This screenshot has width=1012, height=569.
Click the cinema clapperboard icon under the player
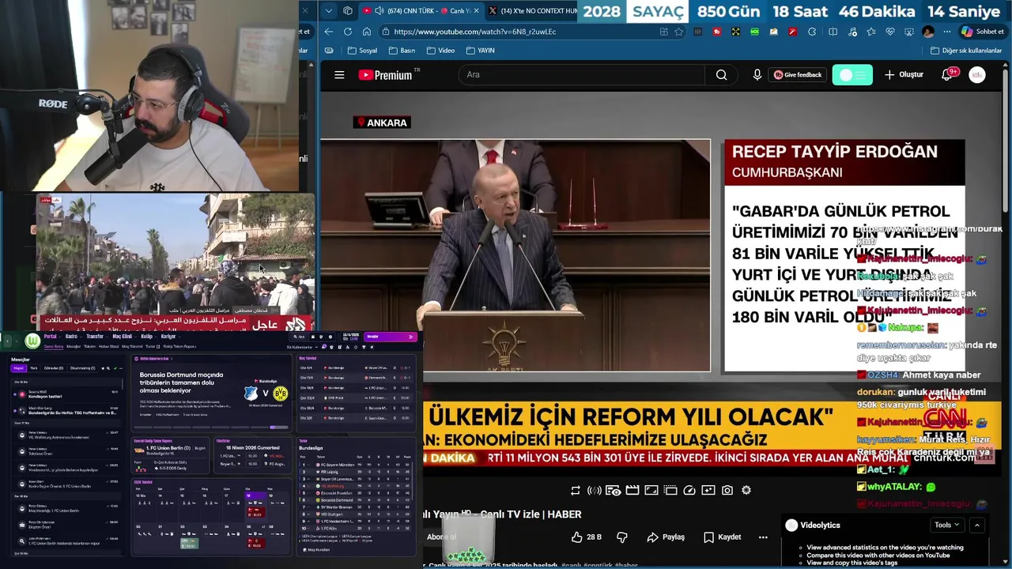(x=632, y=491)
